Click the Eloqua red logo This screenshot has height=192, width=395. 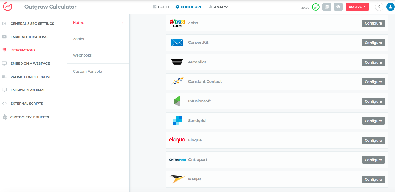[177, 140]
